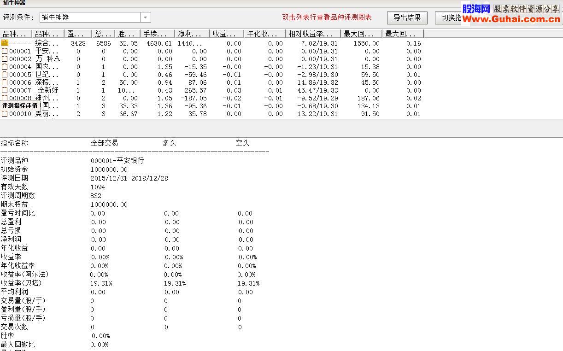Click the 7.02/19.31 relative return cell
Image resolution: width=563 pixels, height=351 pixels.
319,43
